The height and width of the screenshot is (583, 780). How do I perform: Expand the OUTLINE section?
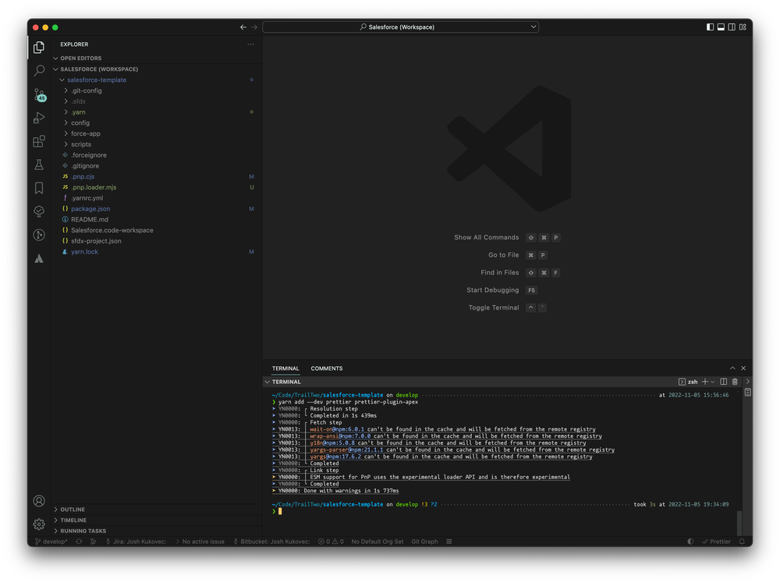click(x=157, y=510)
